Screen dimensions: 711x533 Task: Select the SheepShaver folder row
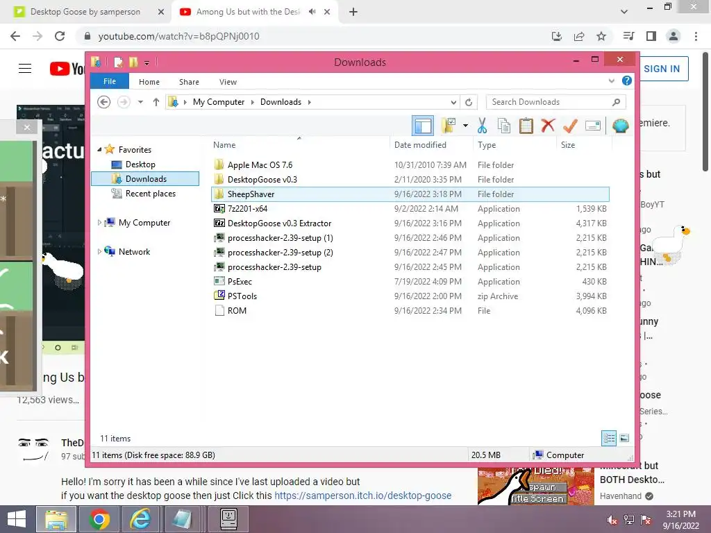point(410,194)
